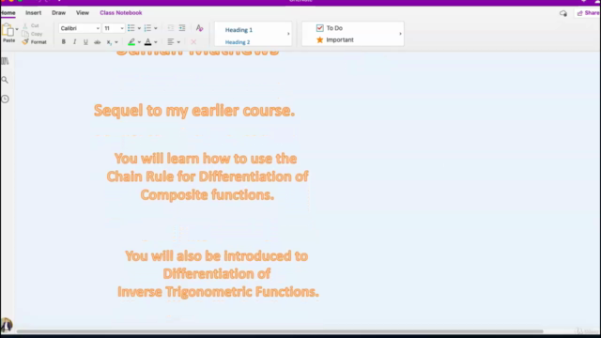Click 'Composite functions.' text
The width and height of the screenshot is (601, 338).
208,194
